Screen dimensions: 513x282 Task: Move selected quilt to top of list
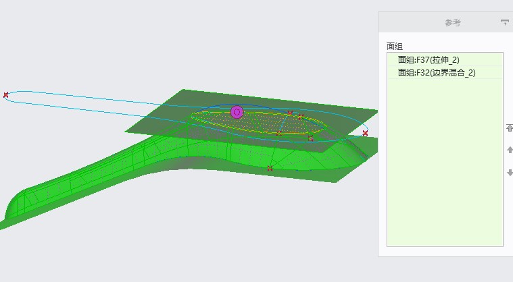pos(510,128)
